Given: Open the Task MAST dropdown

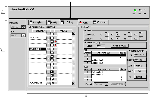Looking at the screenshot, I should click(x=23, y=35).
